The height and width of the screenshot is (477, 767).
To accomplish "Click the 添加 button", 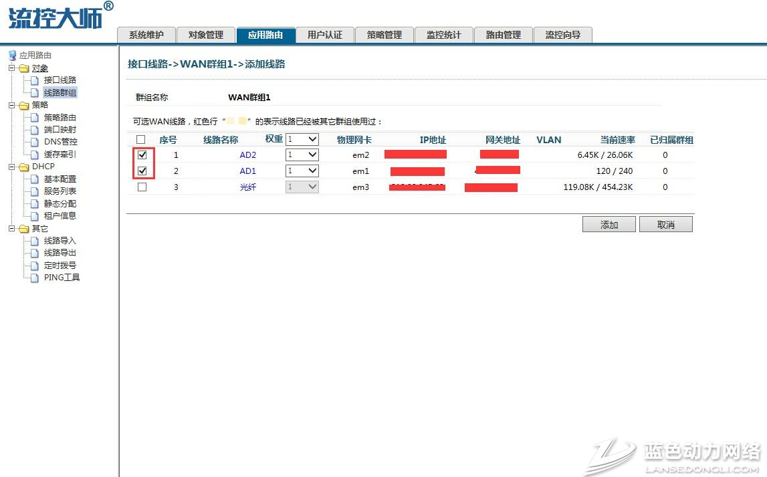I will (609, 225).
